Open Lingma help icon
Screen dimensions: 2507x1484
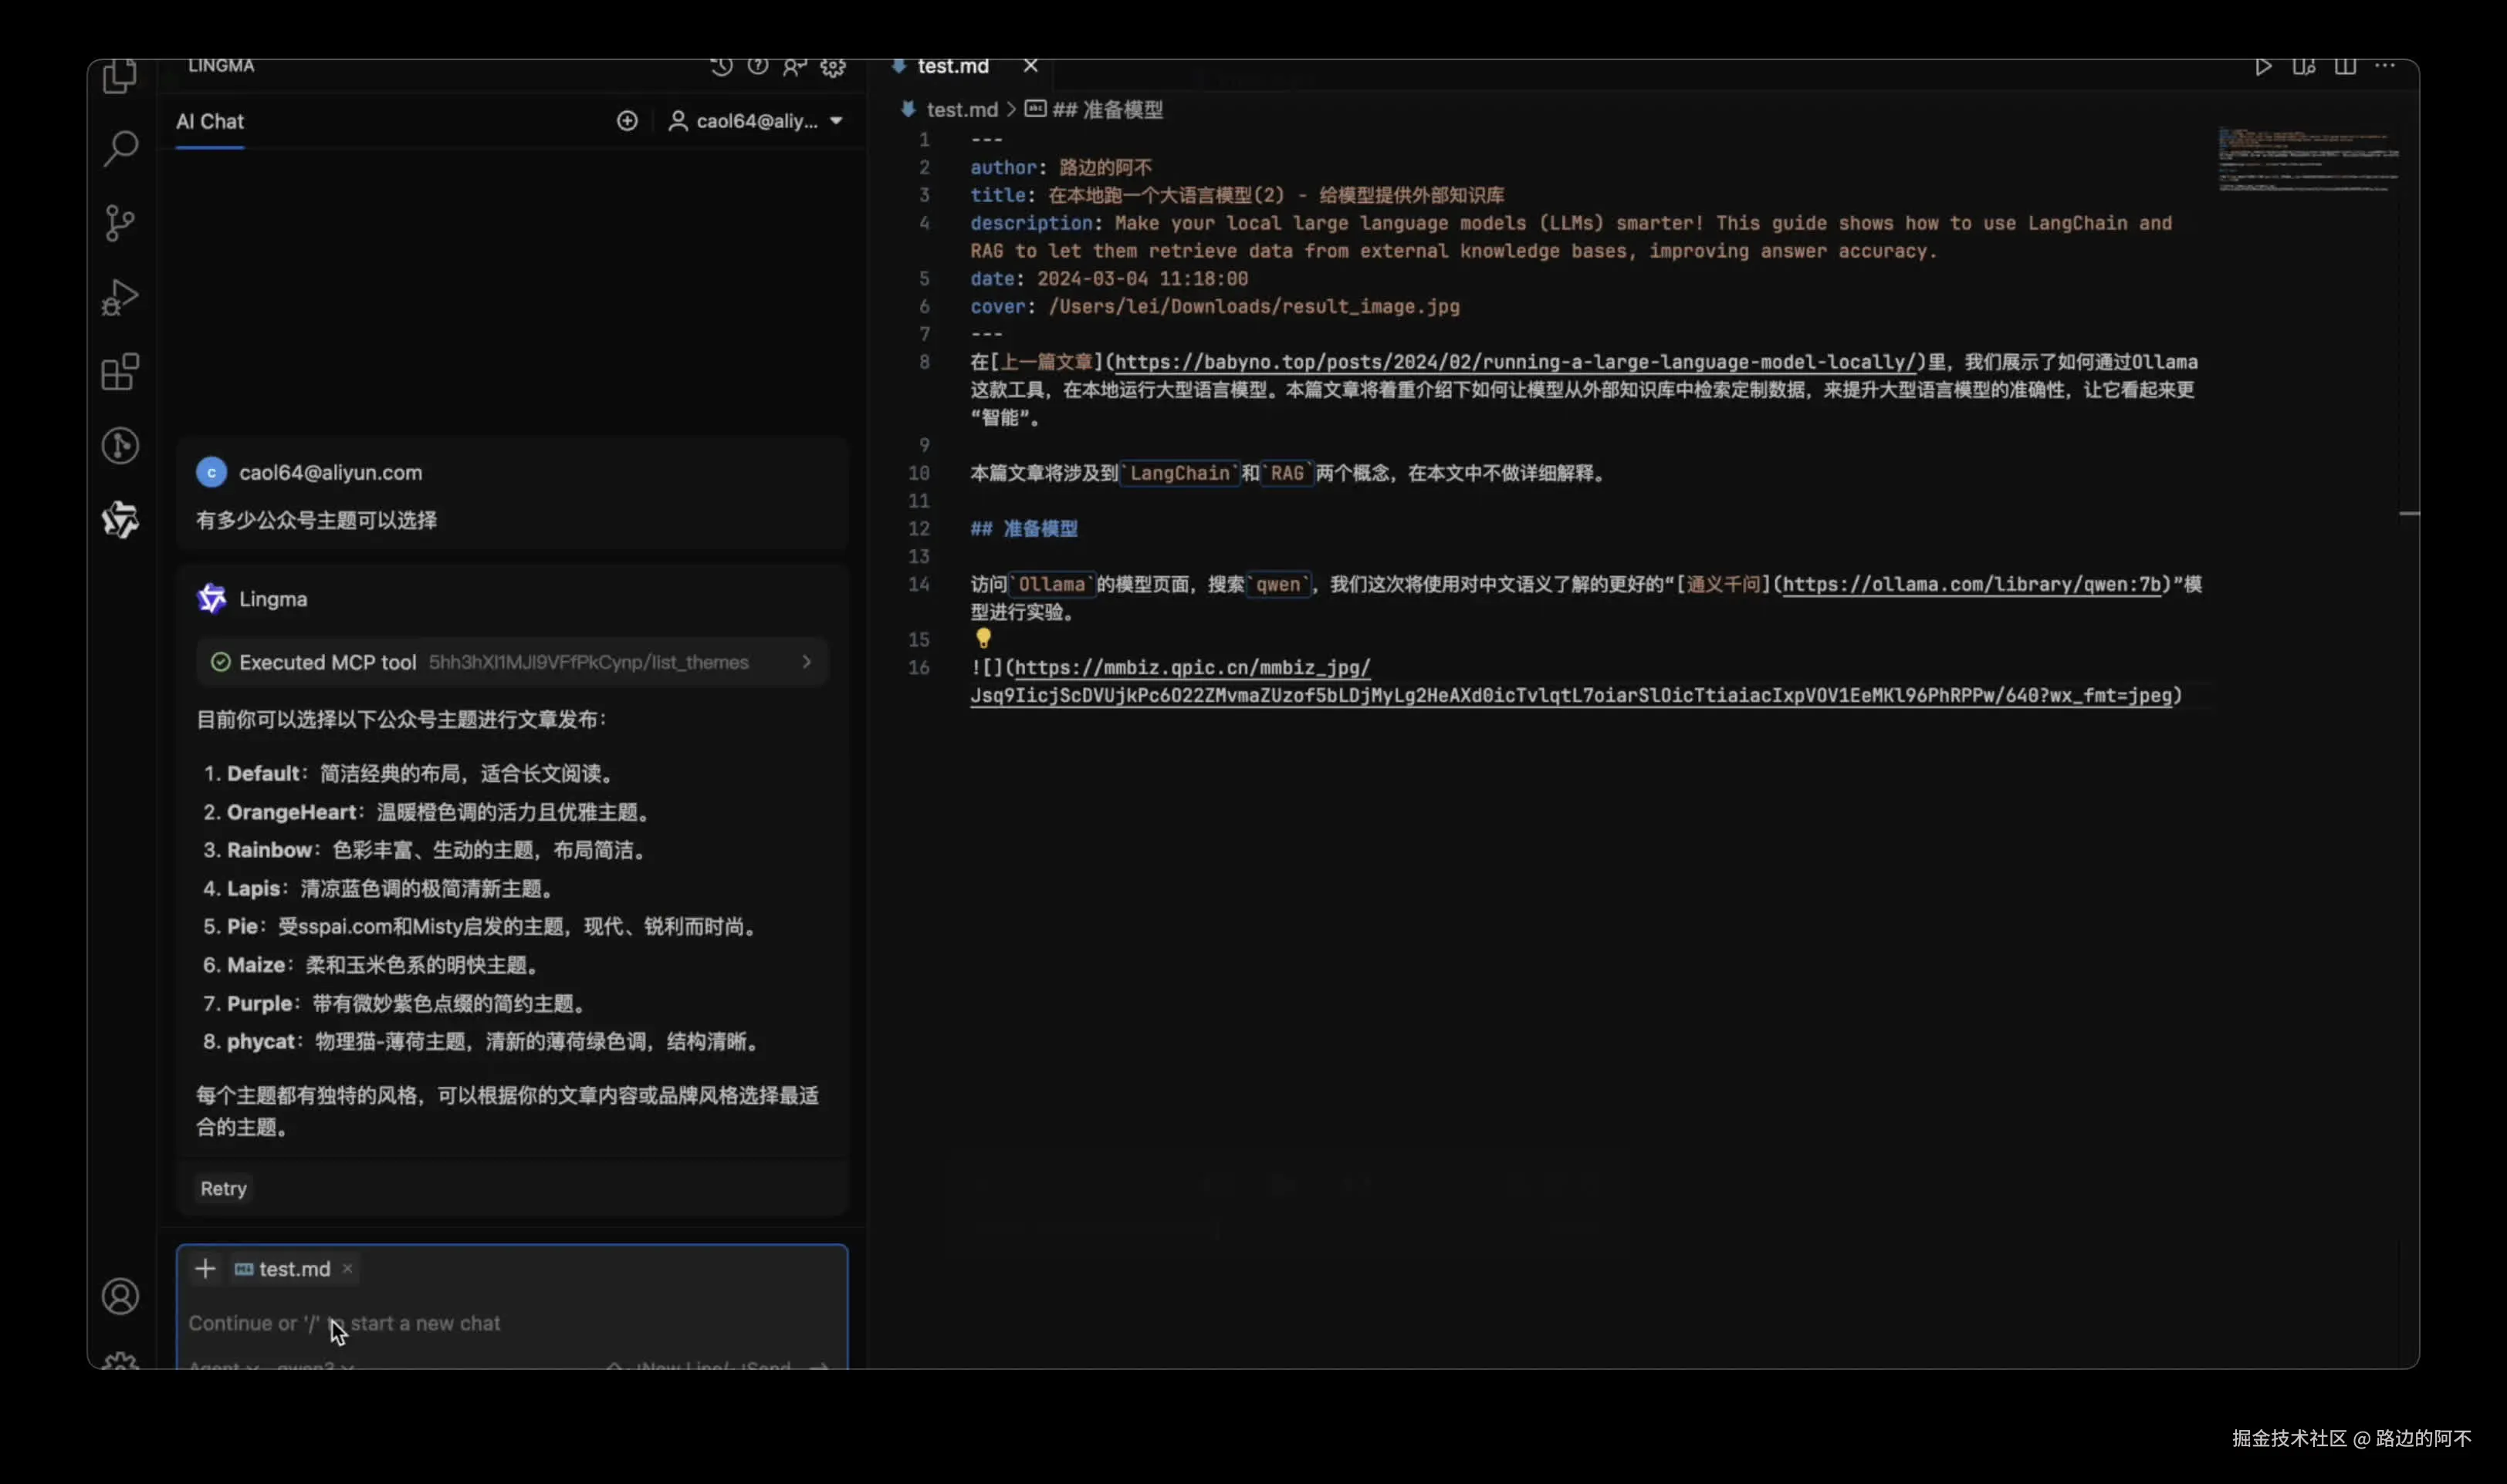(x=757, y=66)
